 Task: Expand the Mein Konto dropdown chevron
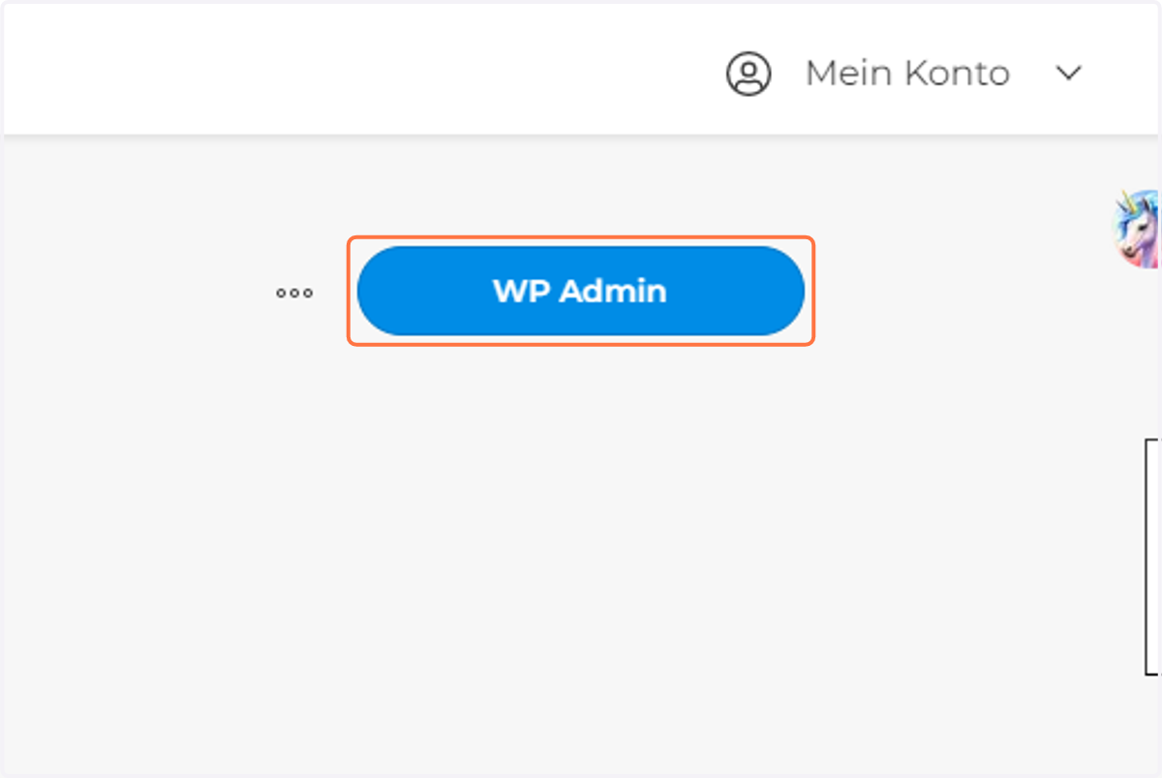click(x=1068, y=74)
